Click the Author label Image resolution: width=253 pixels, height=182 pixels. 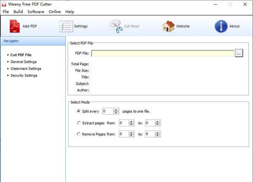[x=83, y=90]
